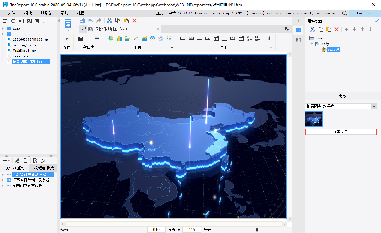The image size is (381, 233).
Task: Move component to top in component settings
Action: pos(346,29)
